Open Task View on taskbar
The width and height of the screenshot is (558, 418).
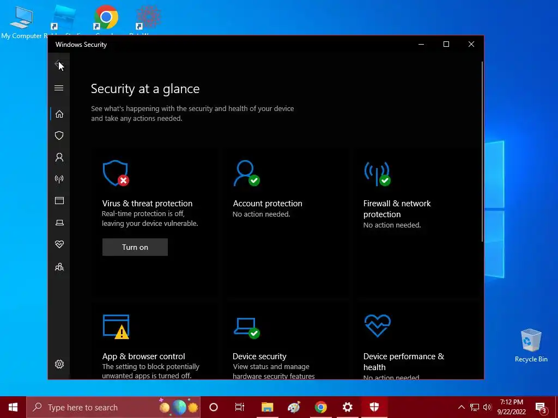click(x=240, y=407)
